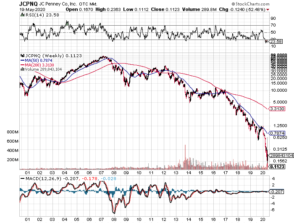294x223 pixels.
Task: Click the MACD -6 axis label
Action: click(x=273, y=210)
